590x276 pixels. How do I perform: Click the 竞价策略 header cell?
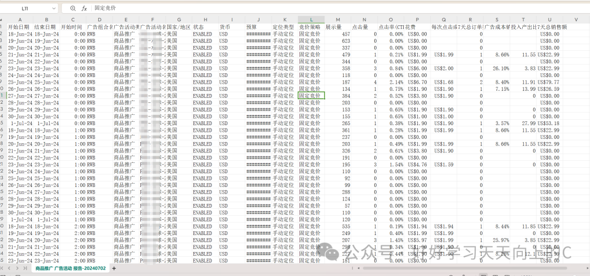(311, 27)
